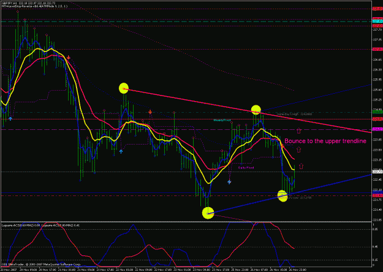Select the thick blue ascending lower trendline
This screenshot has height=272, width=383.
tap(289, 194)
